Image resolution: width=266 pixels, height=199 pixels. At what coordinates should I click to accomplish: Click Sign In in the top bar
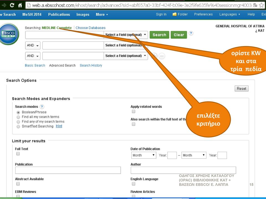pos(161,14)
